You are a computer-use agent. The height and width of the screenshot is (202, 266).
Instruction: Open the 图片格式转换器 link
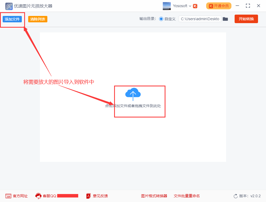[x=154, y=196]
